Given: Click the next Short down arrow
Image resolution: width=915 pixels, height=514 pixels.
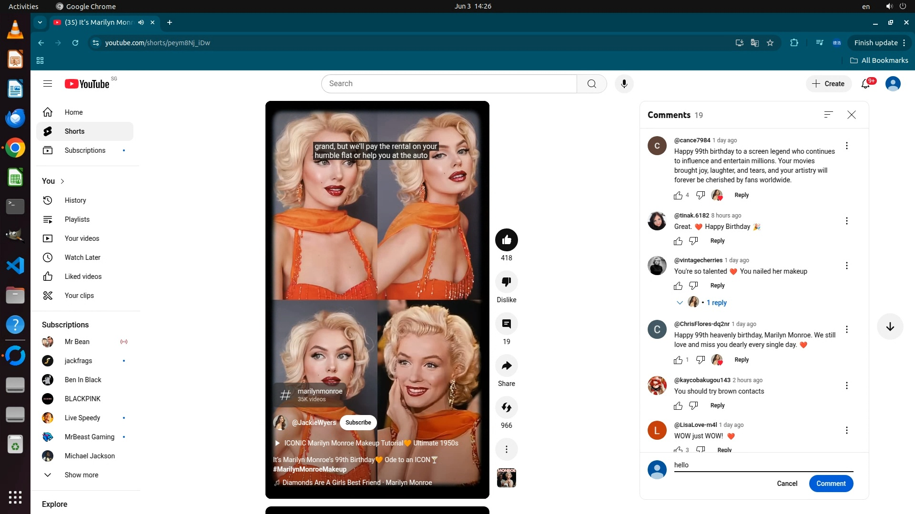Looking at the screenshot, I should click(x=890, y=326).
